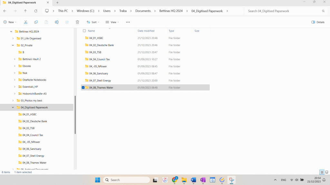Click the Rename icon in toolbar
The image size is (330, 185).
point(57,22)
